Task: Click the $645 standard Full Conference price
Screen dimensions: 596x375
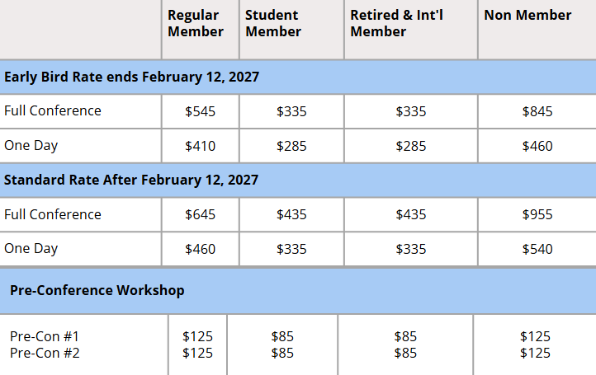Action: [x=200, y=215]
